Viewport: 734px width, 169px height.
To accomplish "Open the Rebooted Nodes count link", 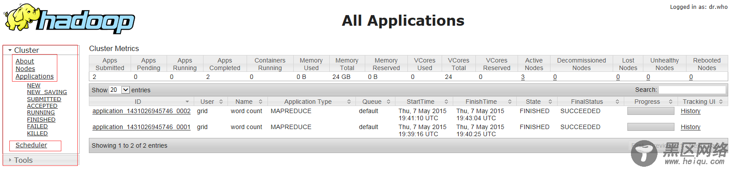I will (x=691, y=77).
